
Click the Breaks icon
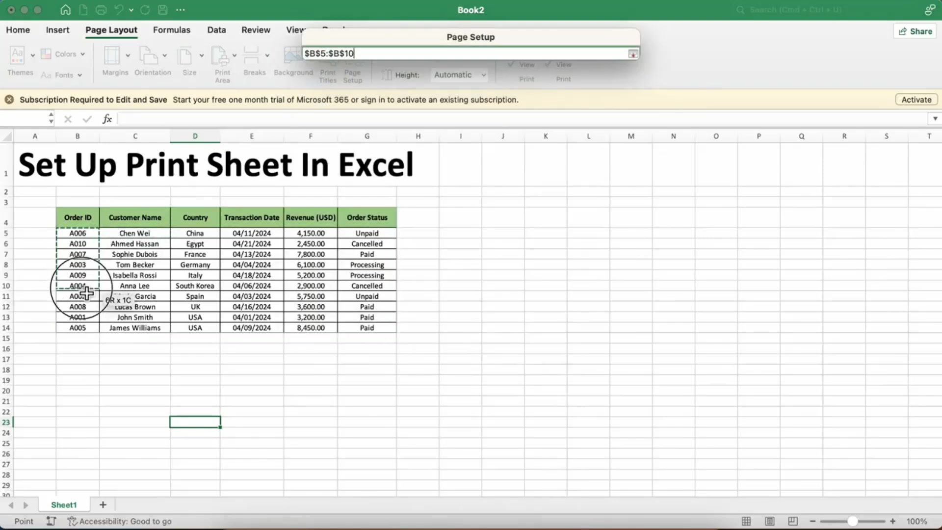(x=251, y=55)
